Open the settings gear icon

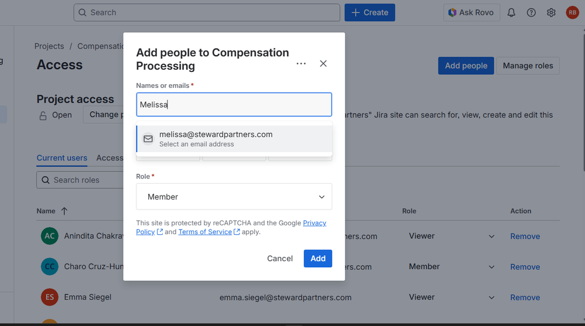pyautogui.click(x=551, y=12)
